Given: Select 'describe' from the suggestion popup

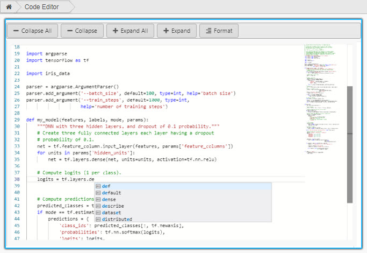Looking at the screenshot, I should point(112,206).
